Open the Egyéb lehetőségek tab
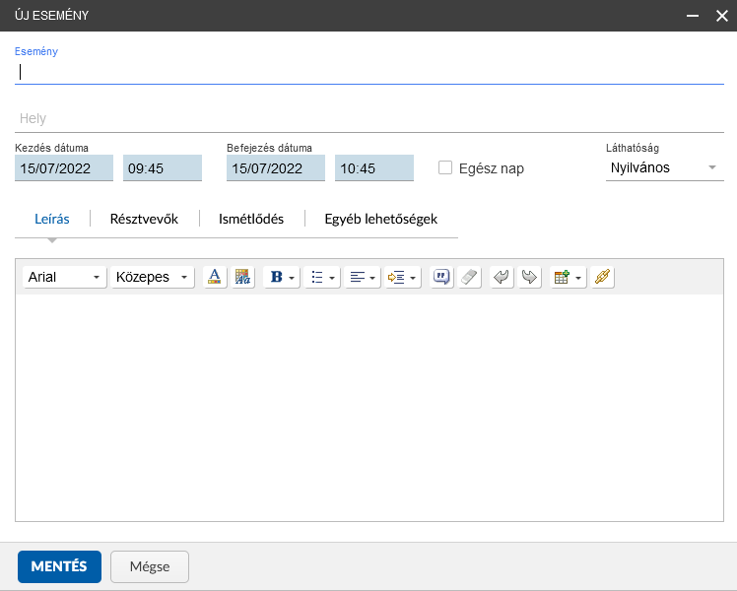Screen dimensions: 737x591 (x=380, y=219)
